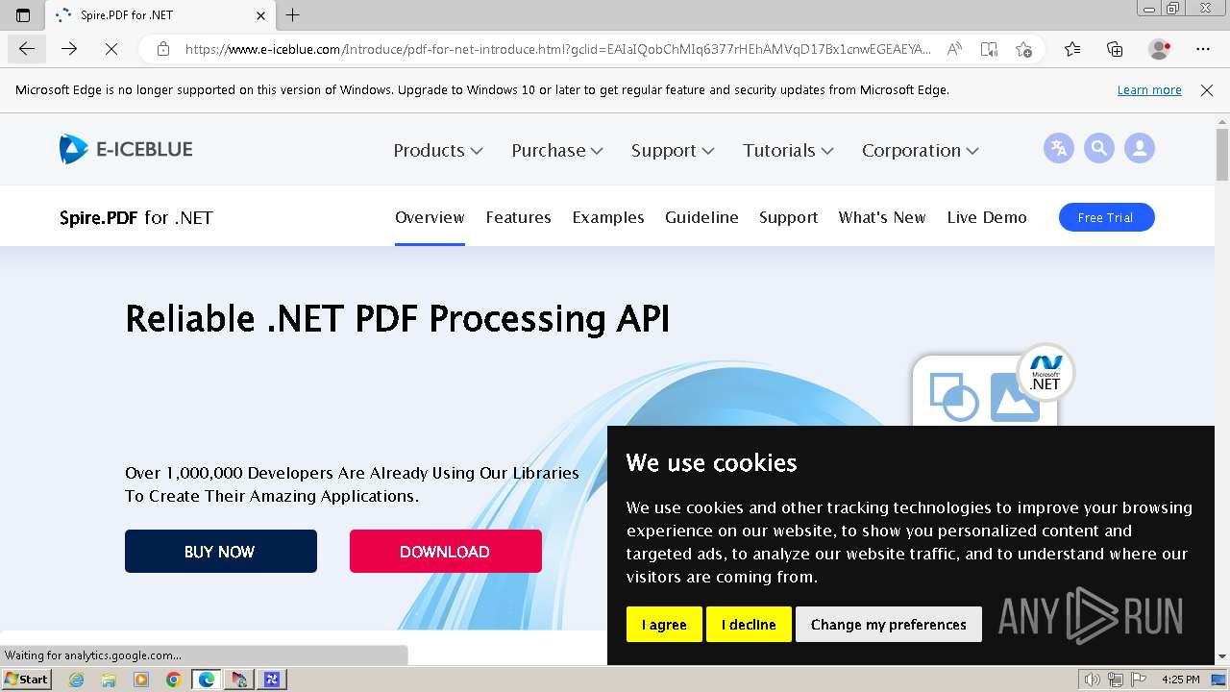
Task: Click Change my preferences
Action: [x=889, y=625]
